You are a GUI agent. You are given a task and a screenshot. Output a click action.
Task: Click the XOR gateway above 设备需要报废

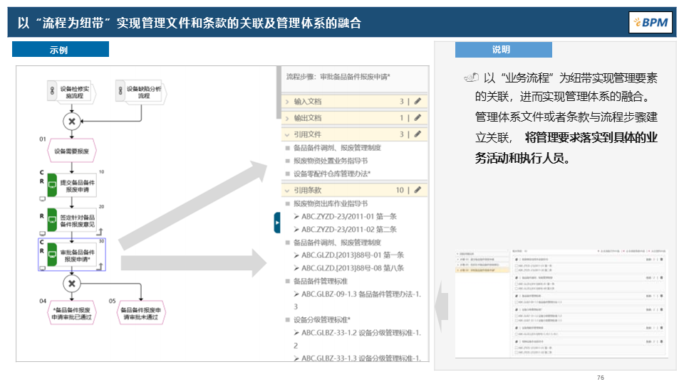(x=72, y=121)
